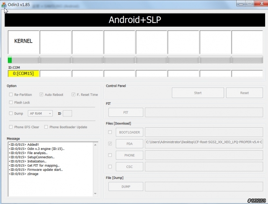
Task: Click the yellow 0:[COM15] port box
Action: (23, 74)
